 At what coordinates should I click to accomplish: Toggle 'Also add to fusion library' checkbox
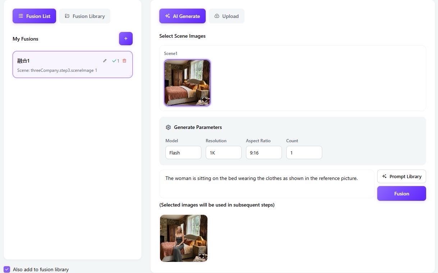coord(7,269)
